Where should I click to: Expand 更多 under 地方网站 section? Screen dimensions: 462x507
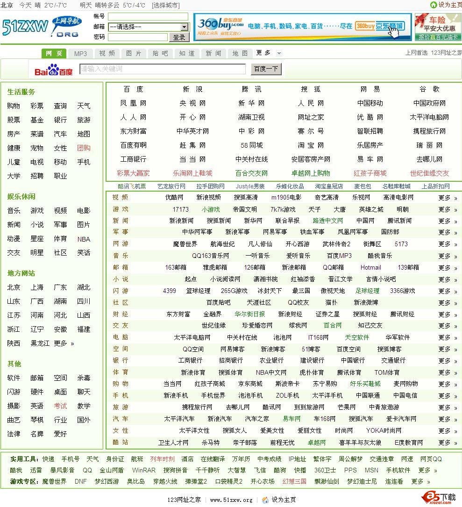tap(64, 343)
